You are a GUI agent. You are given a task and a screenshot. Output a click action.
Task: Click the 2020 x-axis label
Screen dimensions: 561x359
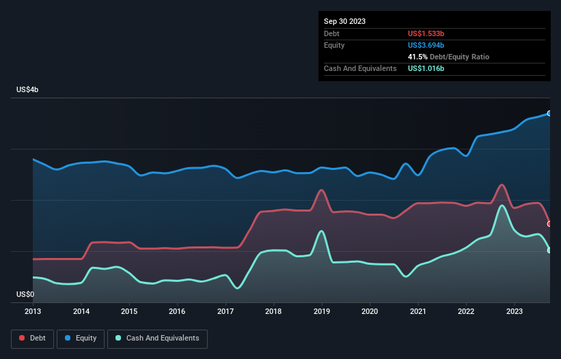click(370, 311)
